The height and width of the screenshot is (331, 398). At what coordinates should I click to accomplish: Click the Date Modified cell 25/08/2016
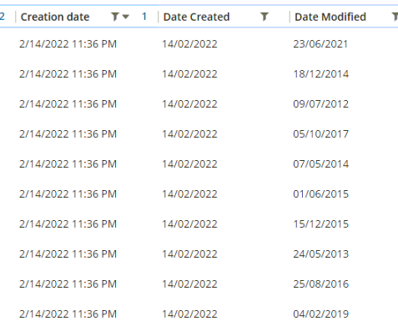320,284
